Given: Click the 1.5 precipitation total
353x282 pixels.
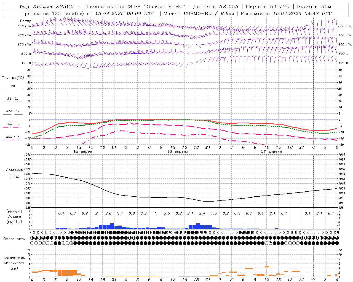Looking at the screenshot, I should (214, 213).
